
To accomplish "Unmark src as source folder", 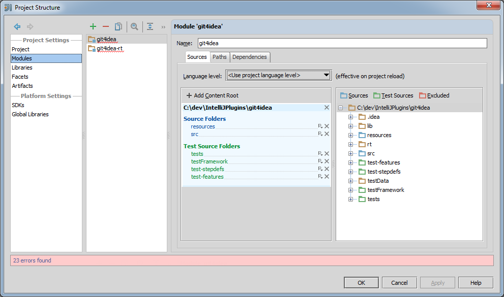I will [327, 134].
